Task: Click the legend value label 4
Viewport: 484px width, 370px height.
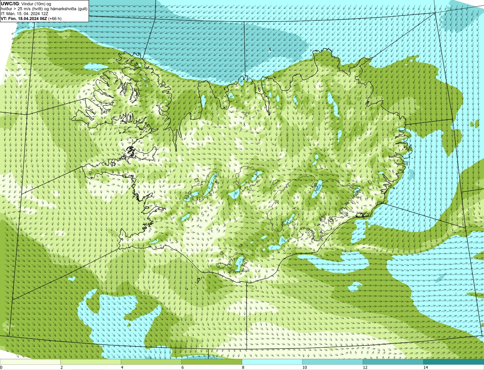Action: coord(122,367)
